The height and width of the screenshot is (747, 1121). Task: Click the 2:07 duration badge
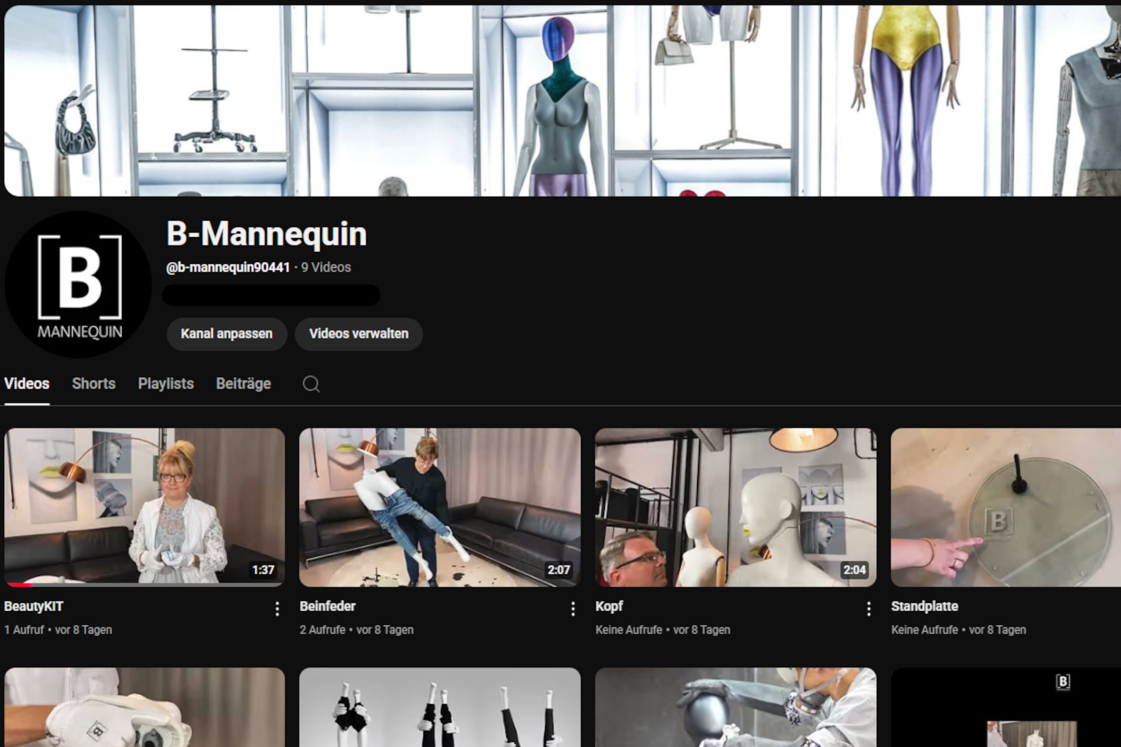tap(559, 570)
